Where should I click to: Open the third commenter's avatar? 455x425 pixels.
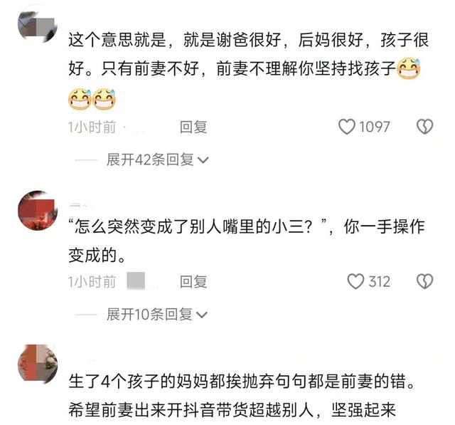tap(38, 364)
